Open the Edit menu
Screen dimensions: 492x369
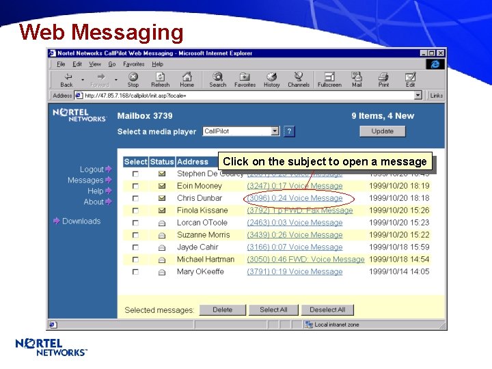pyautogui.click(x=77, y=64)
